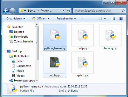The image size is (128, 97).
Task: Open Zuletzt besucht
Action: (23, 41)
